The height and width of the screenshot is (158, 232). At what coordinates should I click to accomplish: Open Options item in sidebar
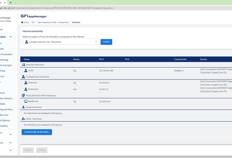point(5,120)
